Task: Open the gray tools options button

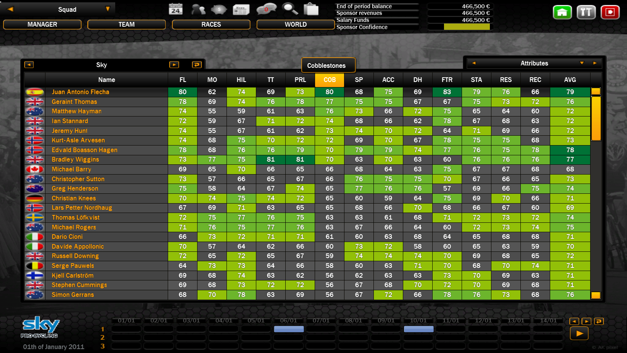Action: click(x=586, y=13)
